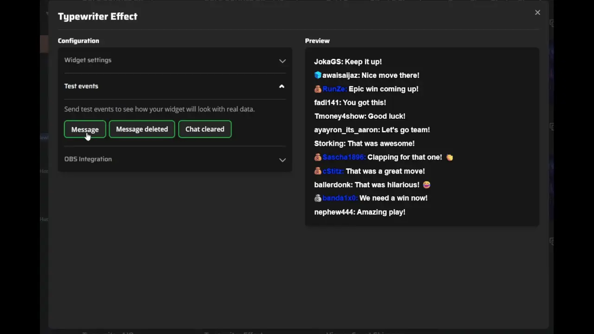
Task: Click the clapping hands emoji in Sascha1896's message
Action: pyautogui.click(x=449, y=157)
